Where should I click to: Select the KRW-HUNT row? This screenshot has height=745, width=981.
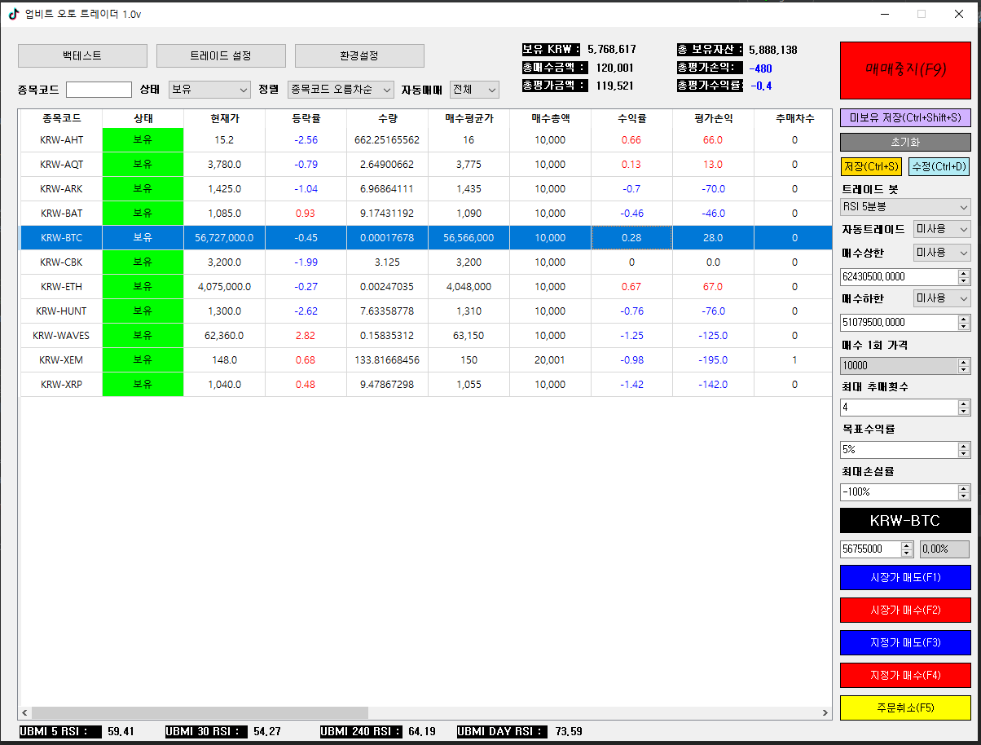click(426, 311)
